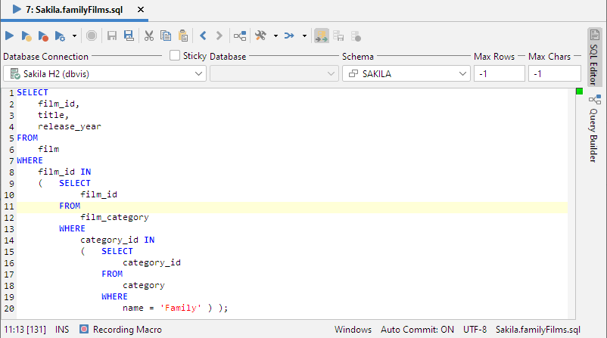
Task: Click the Save As floppy disk icon
Action: coord(129,36)
